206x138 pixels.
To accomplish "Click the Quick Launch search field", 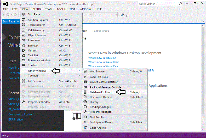I will click(158, 4).
